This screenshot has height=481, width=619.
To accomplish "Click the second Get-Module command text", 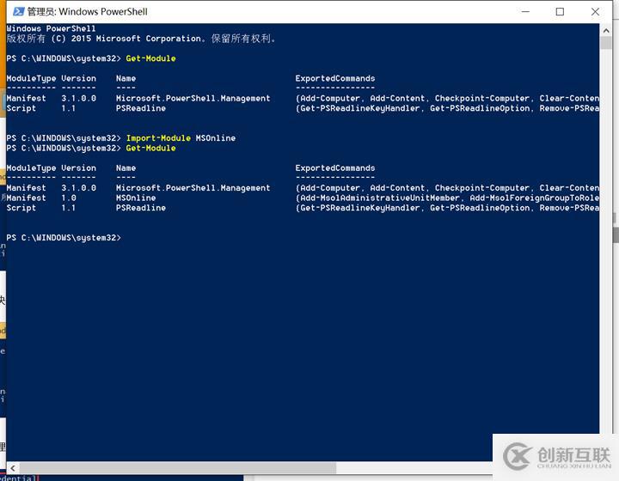I will click(x=150, y=149).
